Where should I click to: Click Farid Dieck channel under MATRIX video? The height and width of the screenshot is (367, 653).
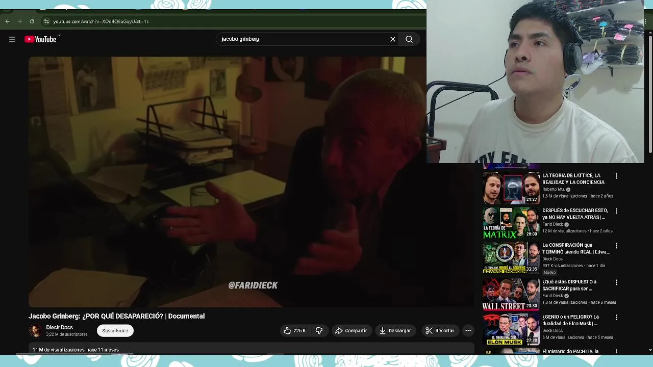(x=552, y=224)
